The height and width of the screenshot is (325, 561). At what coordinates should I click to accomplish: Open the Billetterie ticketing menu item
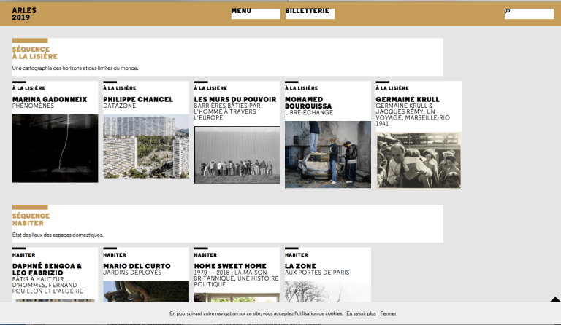tap(307, 11)
